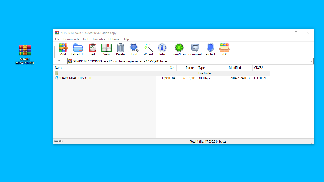324x182 pixels.
Task: Click the STL file icon in the list
Action: (56, 78)
